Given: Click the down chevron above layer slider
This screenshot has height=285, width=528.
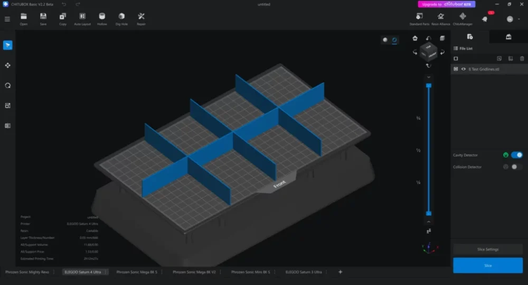Looking at the screenshot, I should tap(429, 77).
